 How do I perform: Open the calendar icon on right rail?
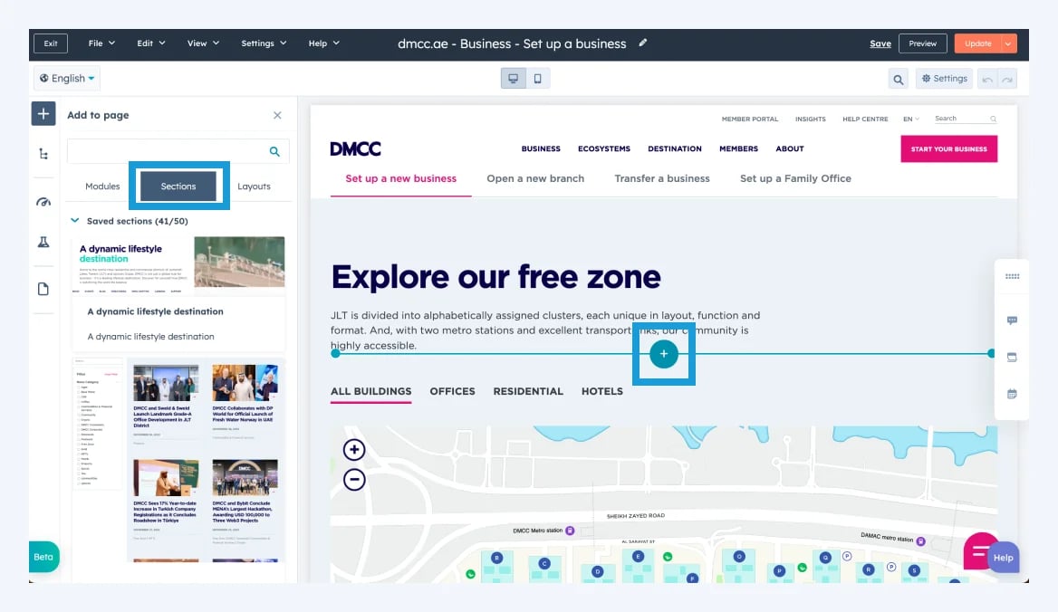1012,395
